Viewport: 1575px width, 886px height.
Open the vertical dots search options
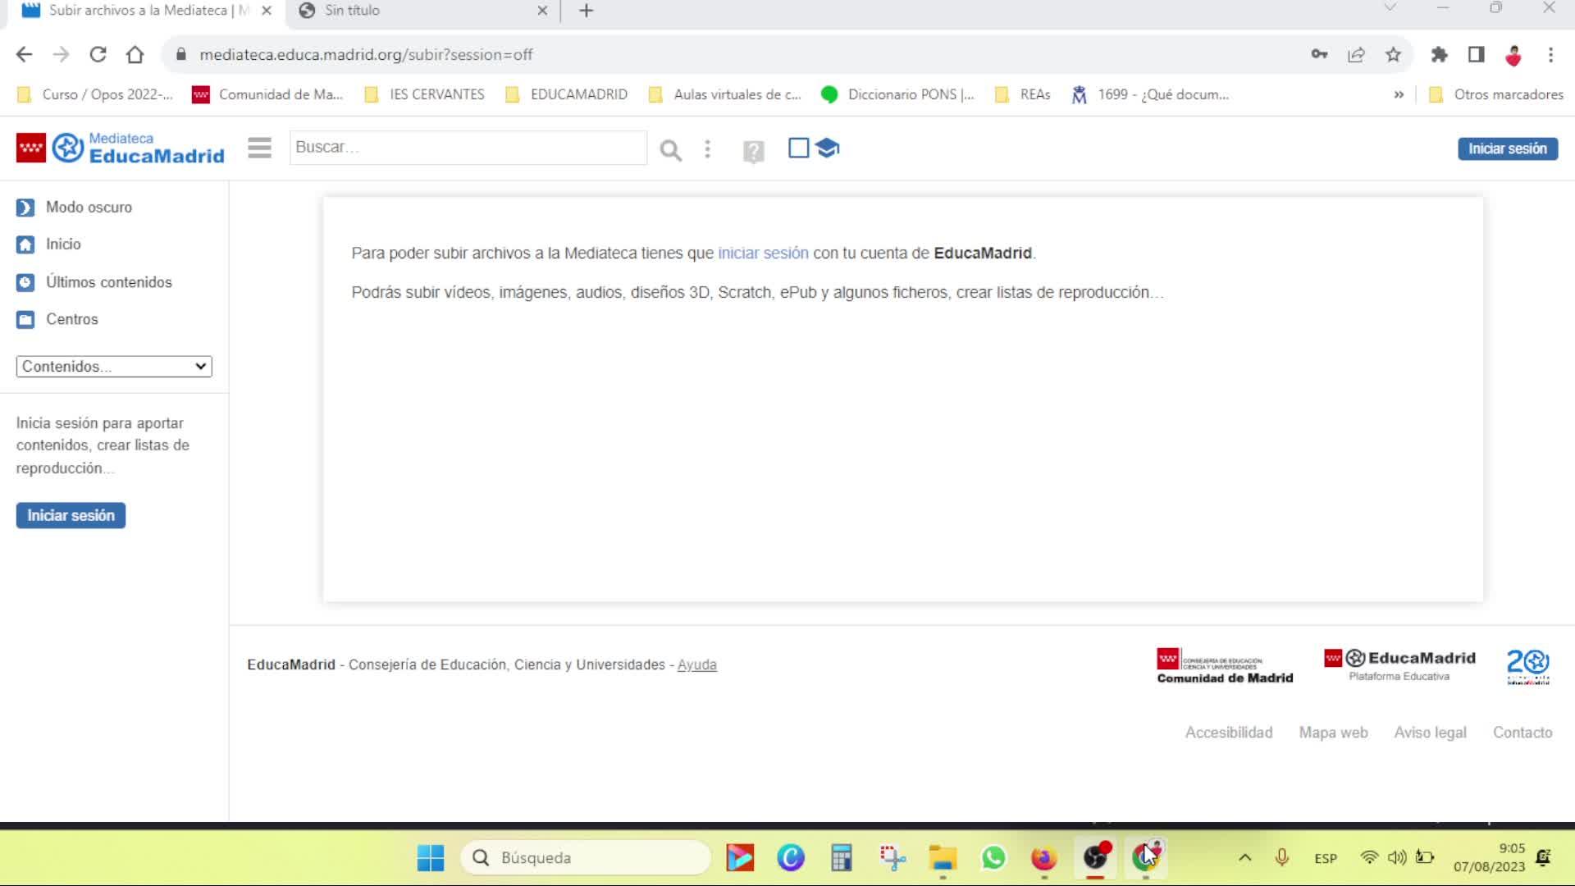tap(707, 149)
